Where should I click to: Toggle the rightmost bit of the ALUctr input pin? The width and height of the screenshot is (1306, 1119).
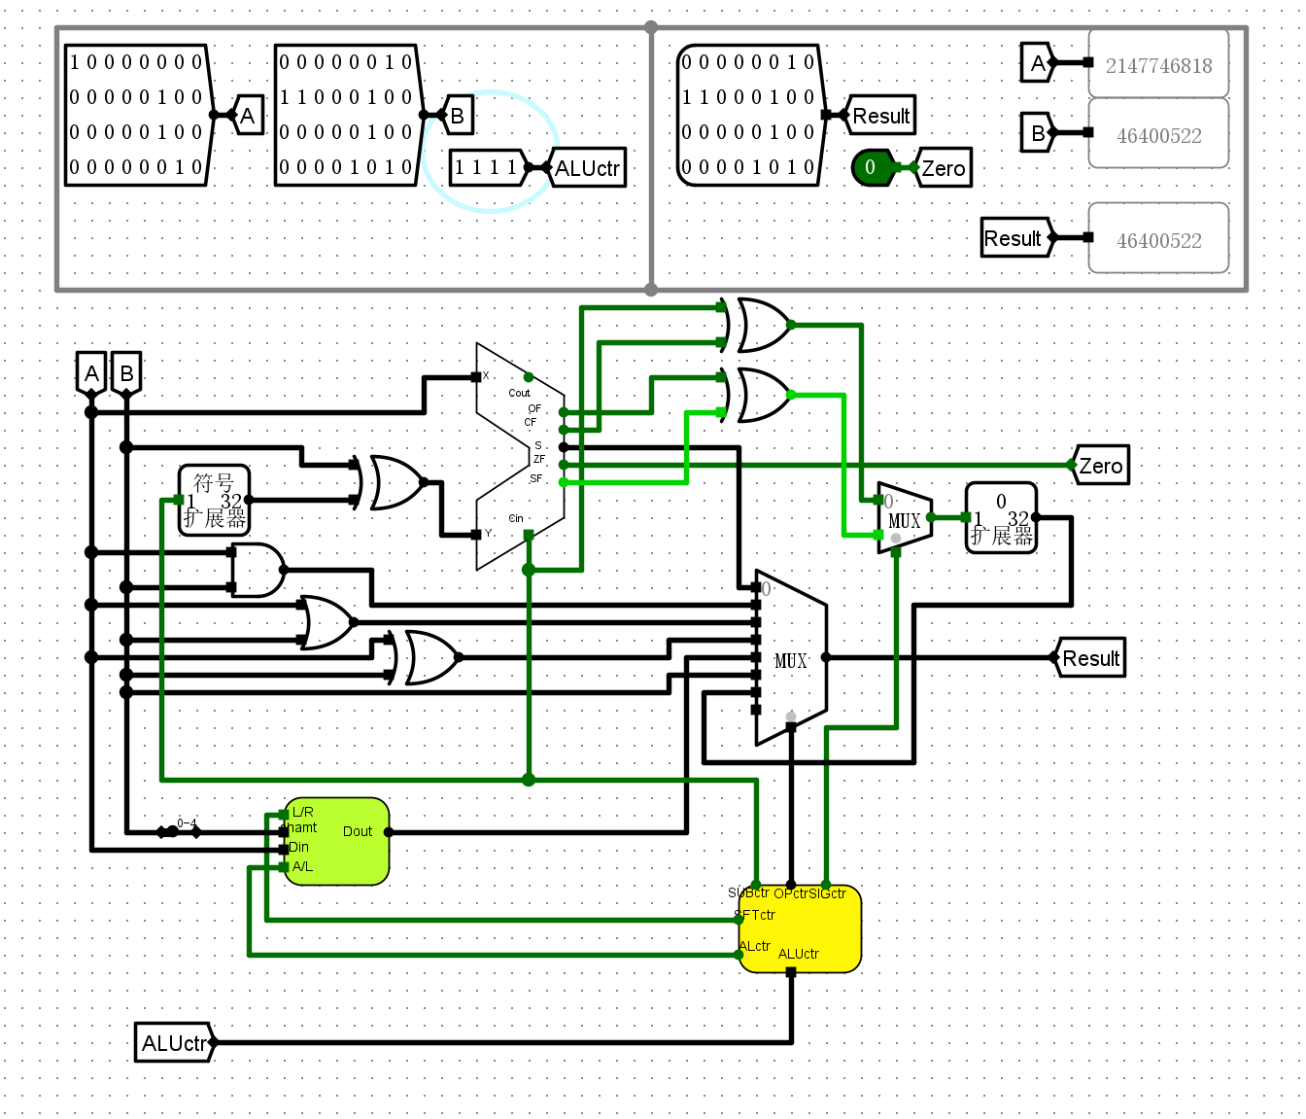coord(513,168)
